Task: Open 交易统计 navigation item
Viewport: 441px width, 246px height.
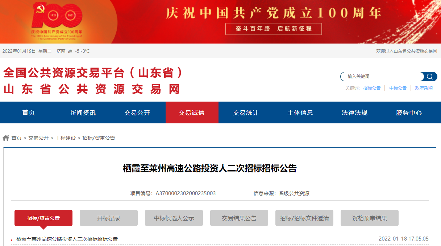Action: 246,112
